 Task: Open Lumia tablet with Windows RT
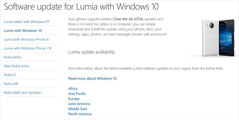tap(27, 22)
